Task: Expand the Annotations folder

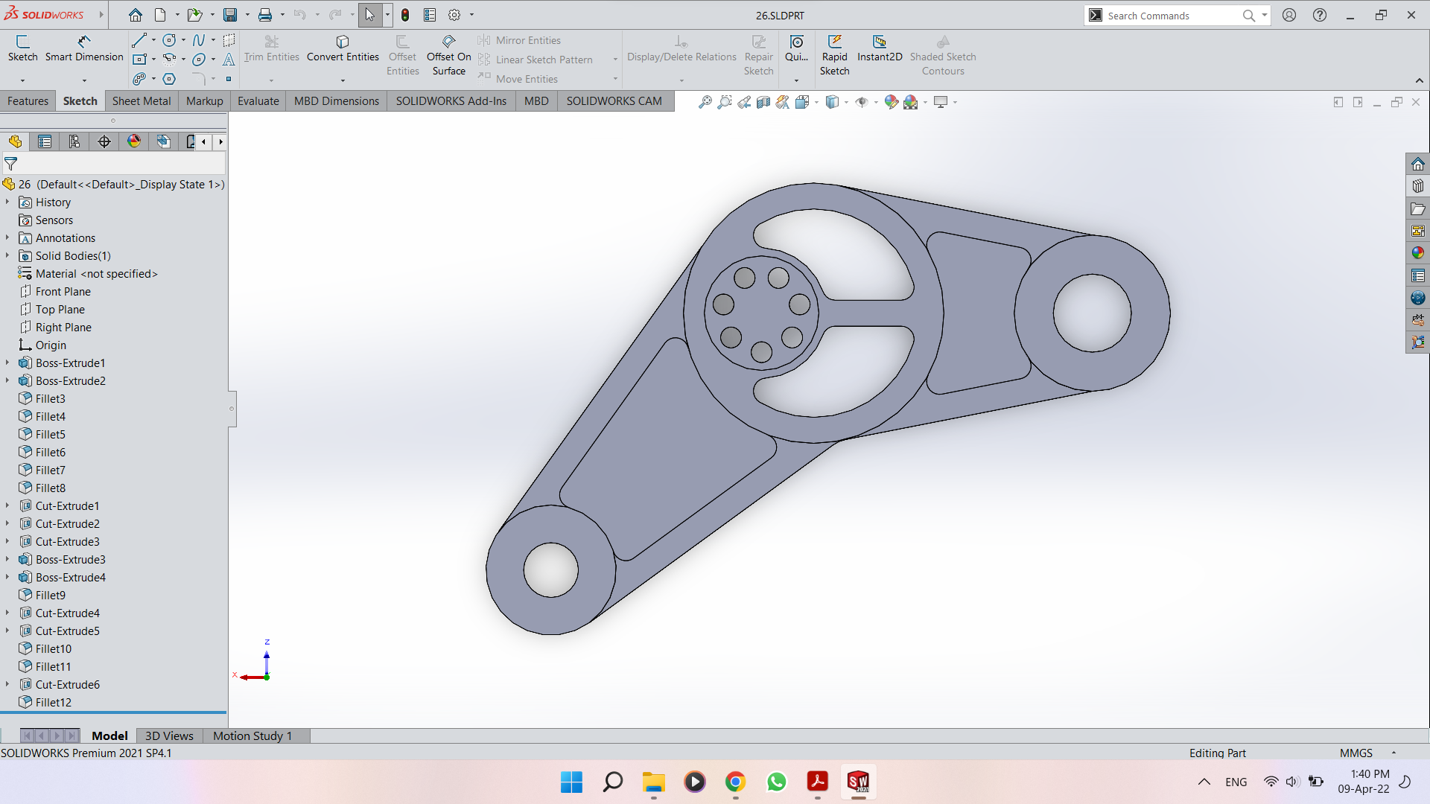Action: pyautogui.click(x=7, y=237)
